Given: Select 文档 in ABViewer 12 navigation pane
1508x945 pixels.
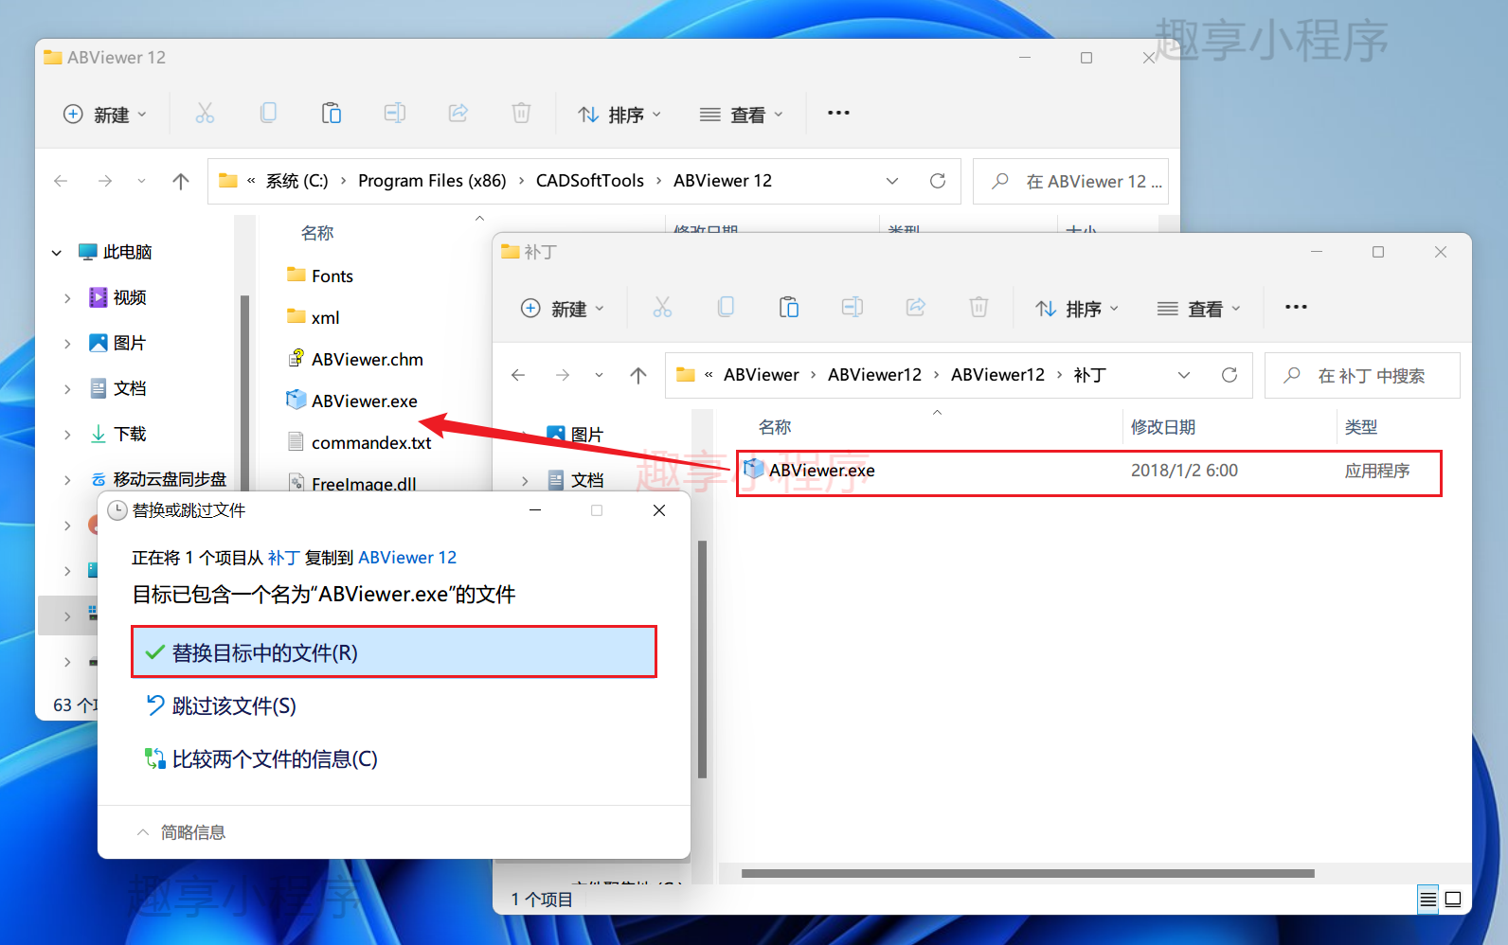Looking at the screenshot, I should 130,389.
